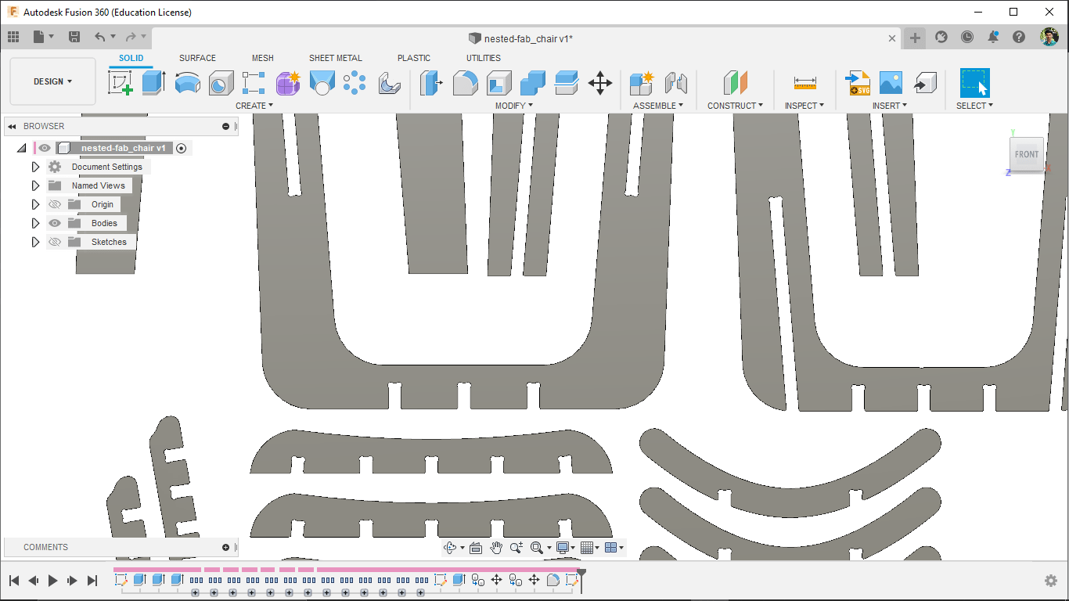Select the Extrude tool

tap(153, 82)
